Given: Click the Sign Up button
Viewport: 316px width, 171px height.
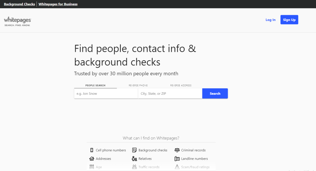Looking at the screenshot, I should (x=289, y=20).
